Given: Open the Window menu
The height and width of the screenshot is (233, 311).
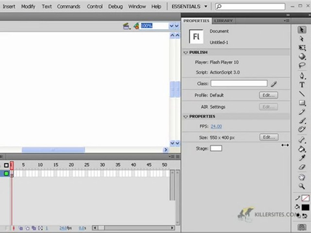Looking at the screenshot, I should [x=137, y=6].
